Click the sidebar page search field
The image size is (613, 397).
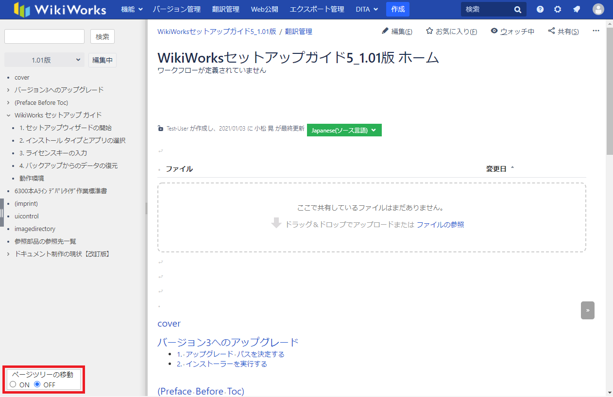tap(44, 36)
